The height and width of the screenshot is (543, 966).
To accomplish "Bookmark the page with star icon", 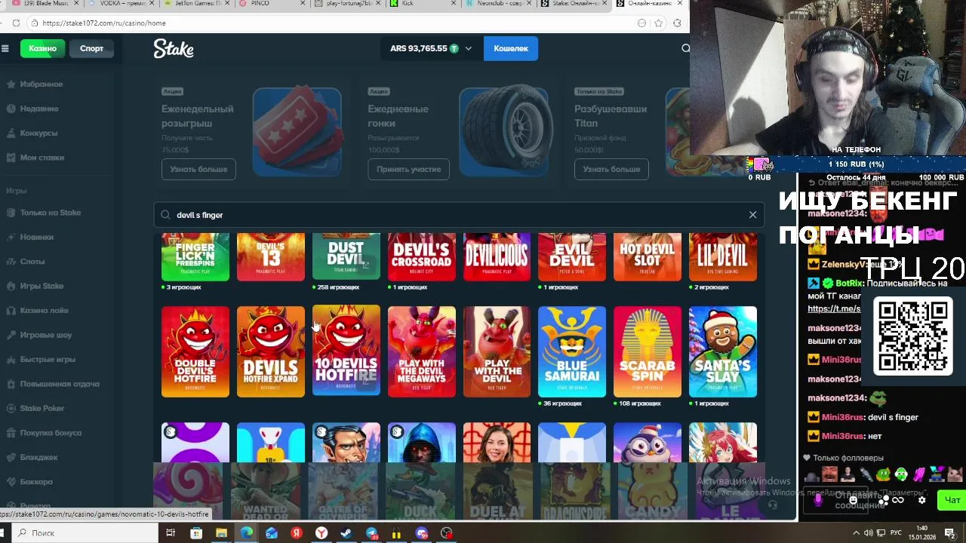I will (x=658, y=23).
